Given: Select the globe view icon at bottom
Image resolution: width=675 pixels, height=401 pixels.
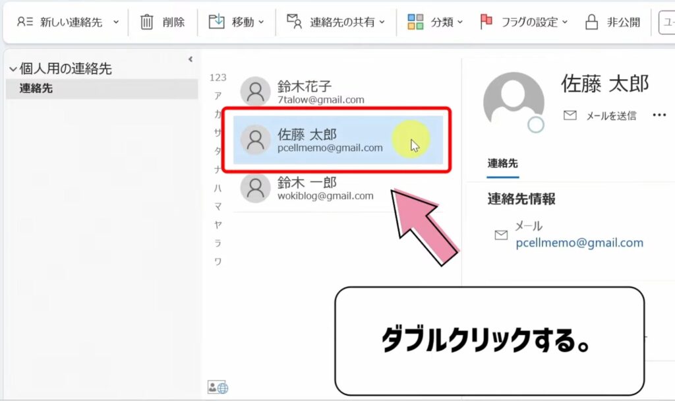Looking at the screenshot, I should coord(223,389).
